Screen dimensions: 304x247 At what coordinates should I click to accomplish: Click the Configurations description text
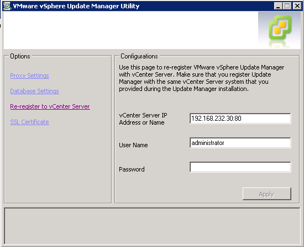(201, 78)
